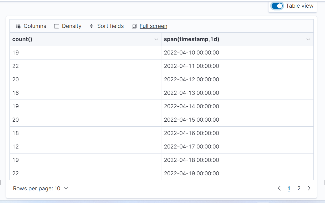Jump to page 2 in pagination

point(299,189)
